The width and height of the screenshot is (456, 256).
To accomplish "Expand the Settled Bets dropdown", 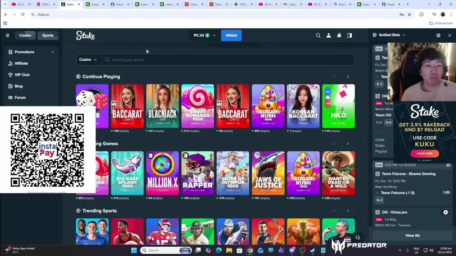I will tap(404, 35).
